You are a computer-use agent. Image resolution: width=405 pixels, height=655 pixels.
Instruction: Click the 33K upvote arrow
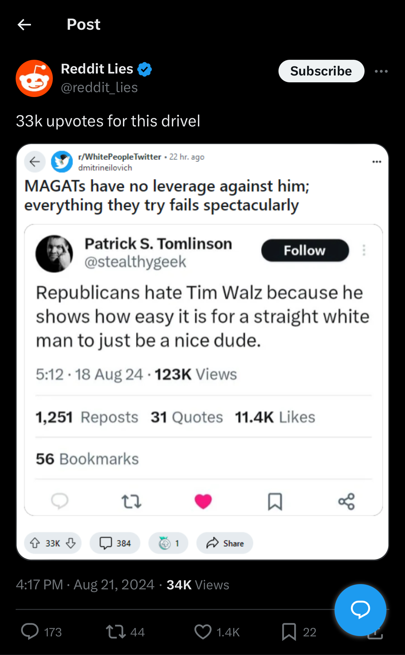coord(35,543)
